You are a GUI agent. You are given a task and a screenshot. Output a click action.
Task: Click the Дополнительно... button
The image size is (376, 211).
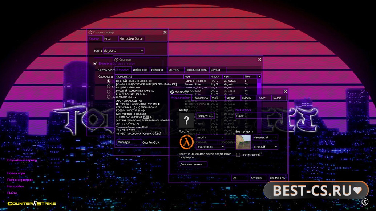tap(193, 164)
